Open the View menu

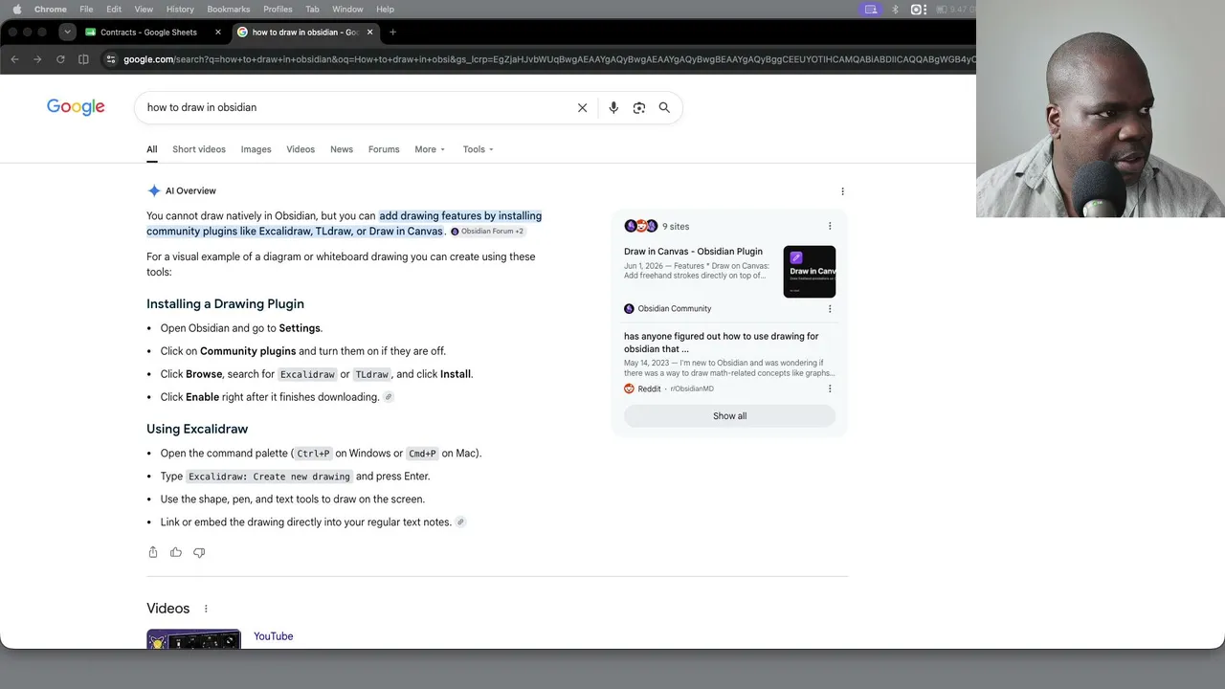point(144,10)
